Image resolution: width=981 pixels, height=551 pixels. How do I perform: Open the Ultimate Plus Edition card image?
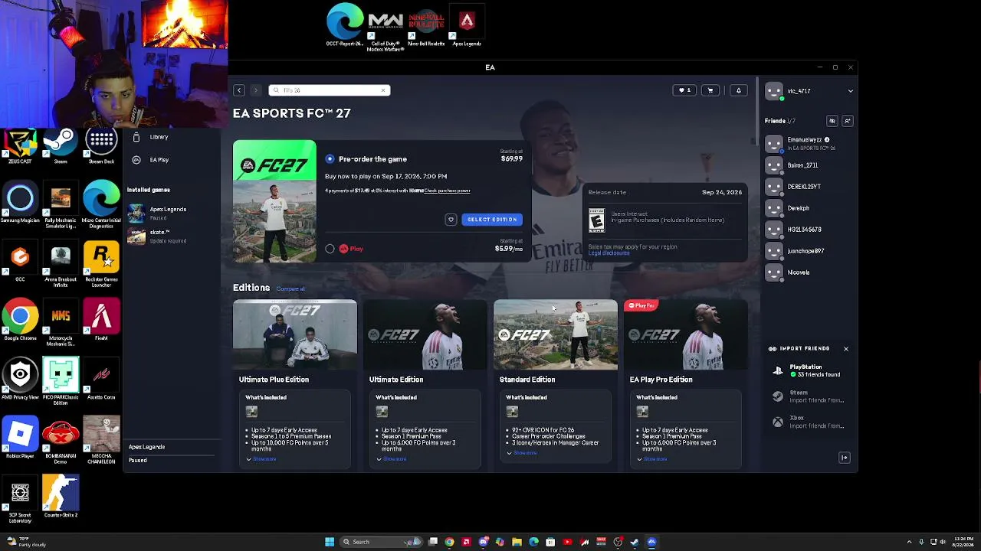(x=295, y=334)
